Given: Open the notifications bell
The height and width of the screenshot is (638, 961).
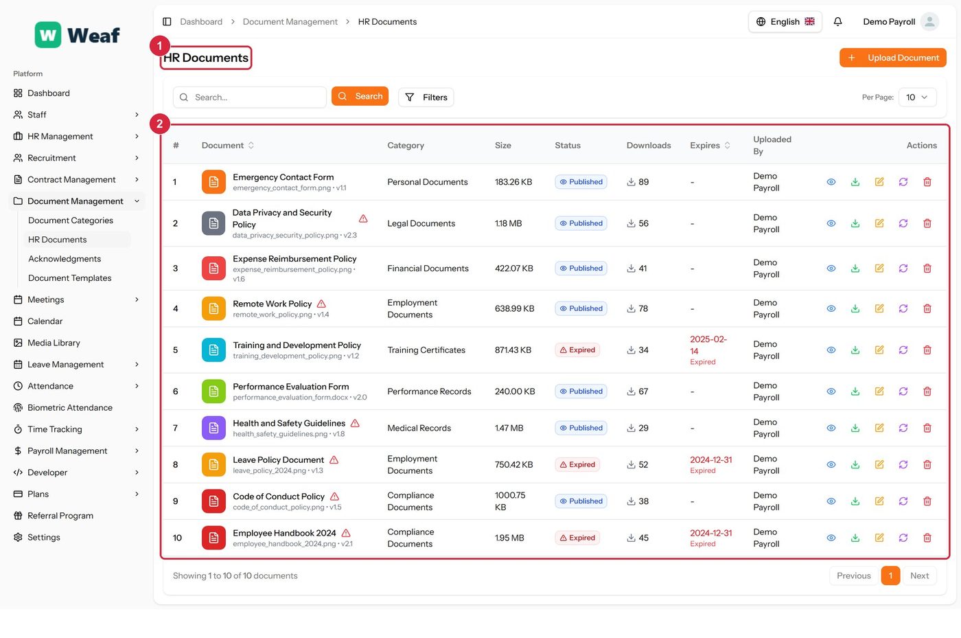Looking at the screenshot, I should (x=837, y=22).
